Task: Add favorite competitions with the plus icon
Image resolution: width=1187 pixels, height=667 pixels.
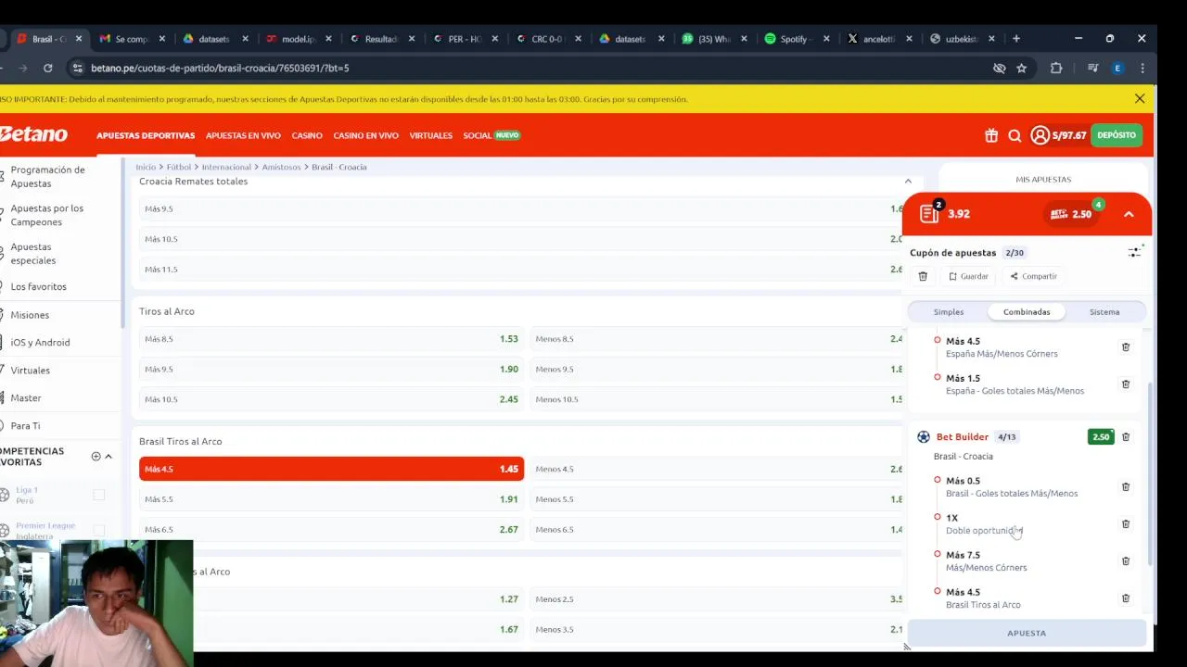Action: click(96, 456)
